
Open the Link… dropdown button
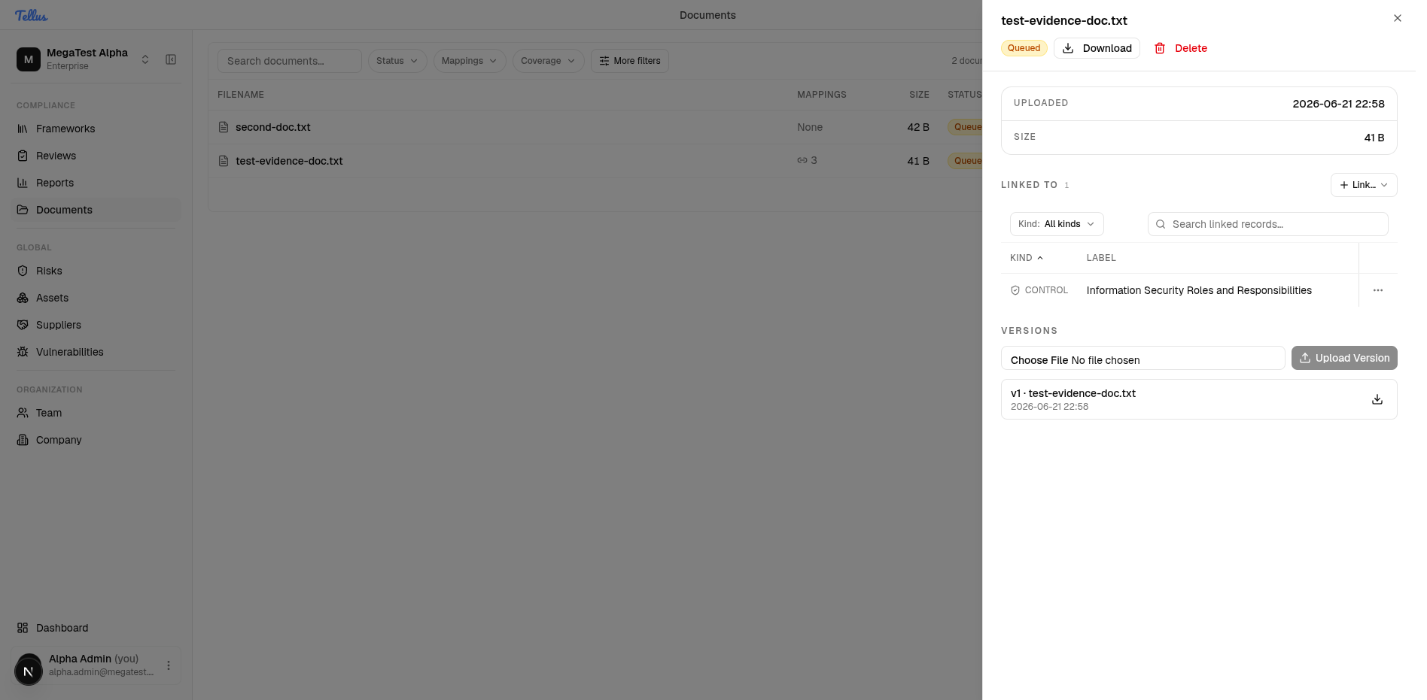click(1364, 185)
